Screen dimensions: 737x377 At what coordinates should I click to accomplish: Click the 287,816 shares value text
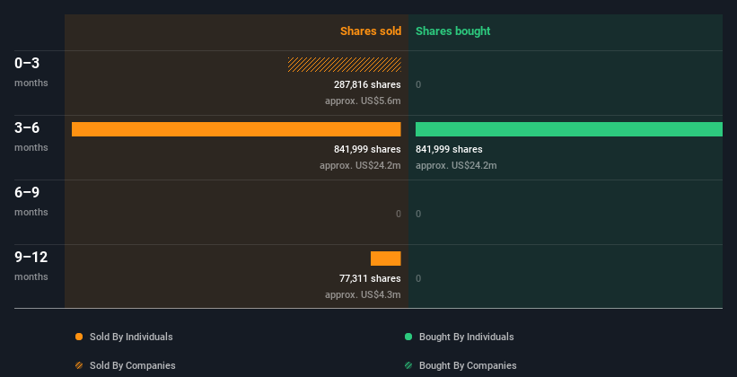coord(367,84)
